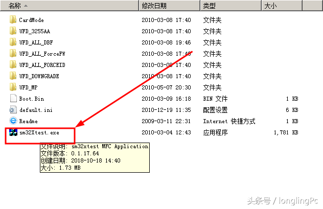The height and width of the screenshot is (209, 323).
Task: Click the UFD_DOWNGRADE file name
Action: (x=39, y=76)
